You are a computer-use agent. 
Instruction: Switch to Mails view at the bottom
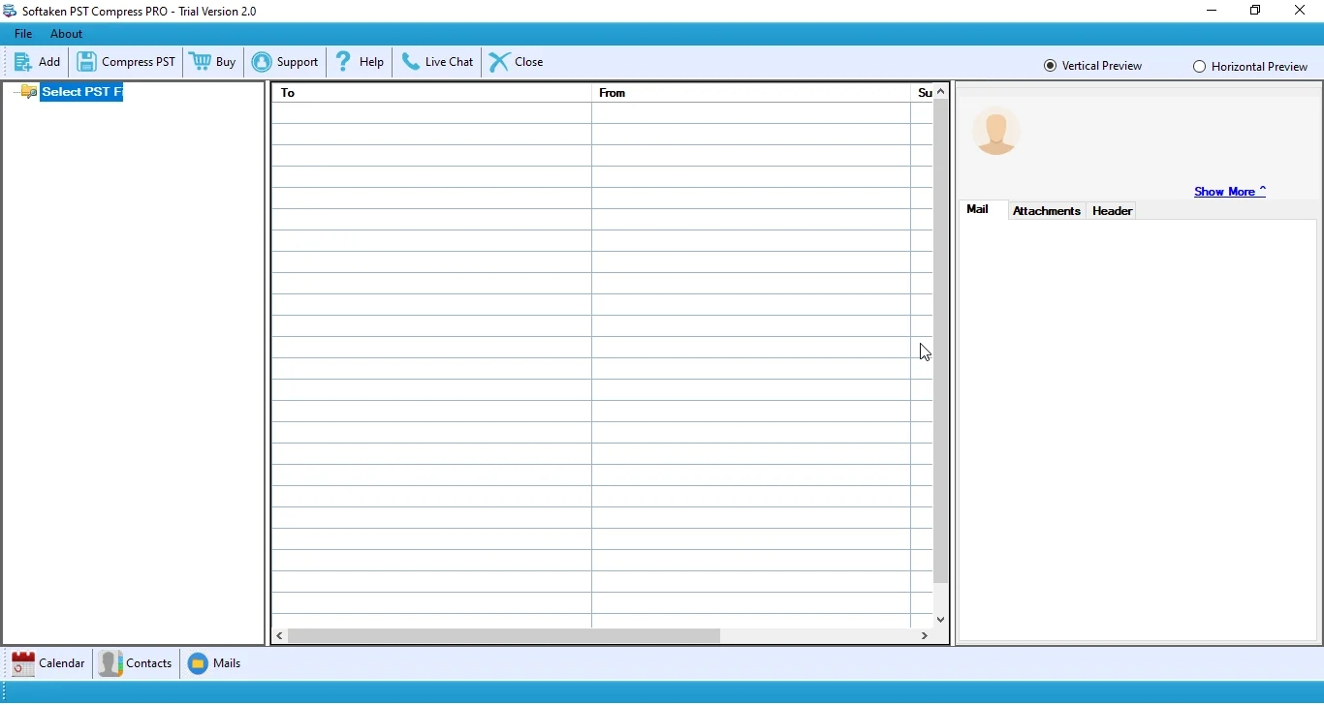tap(214, 663)
